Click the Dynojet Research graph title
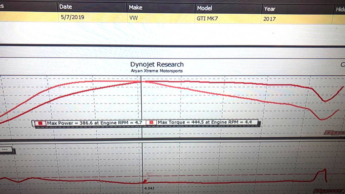Image resolution: width=345 pixels, height=194 pixels. pos(157,64)
